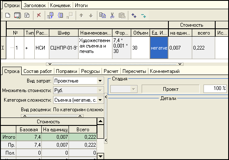Click the 0,007 cell in main grid

point(180,48)
